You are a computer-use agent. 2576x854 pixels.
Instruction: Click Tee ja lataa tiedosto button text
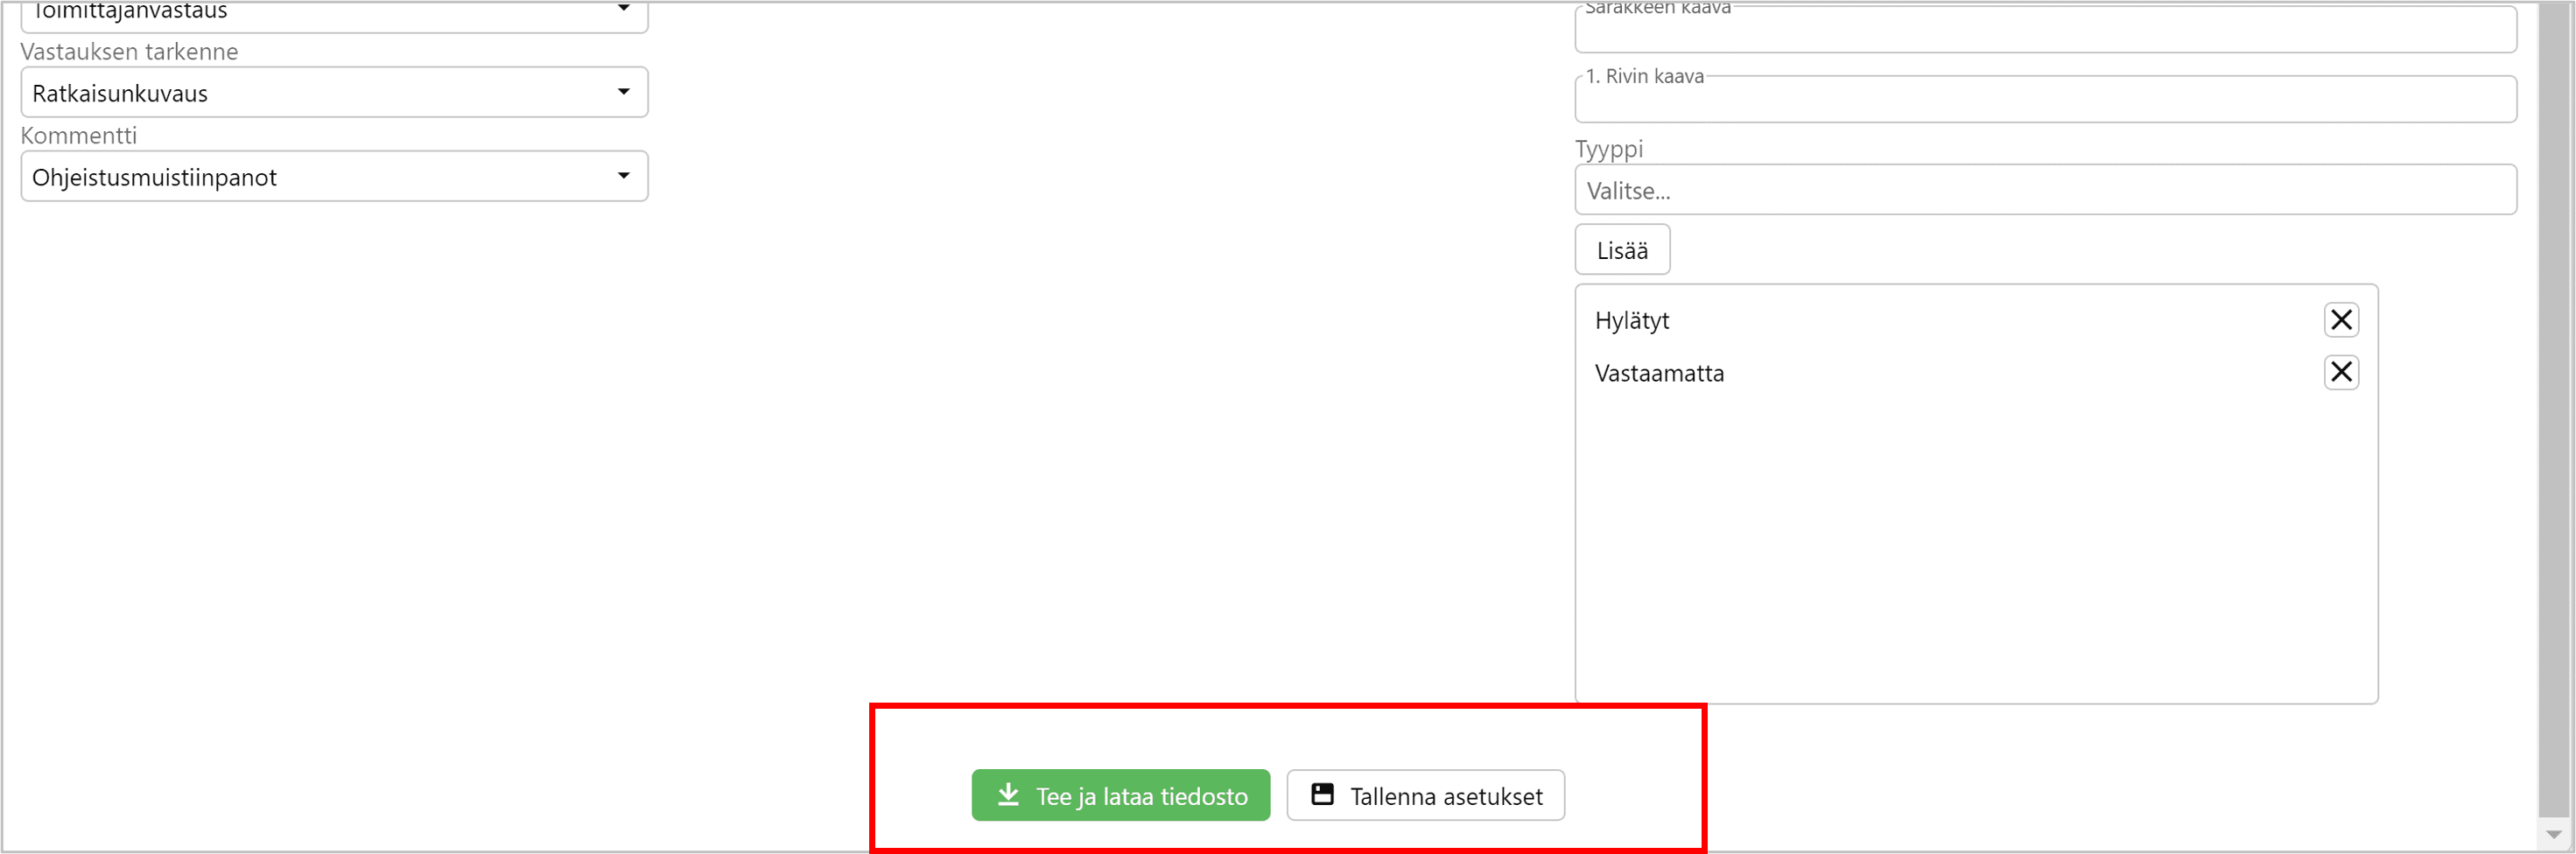[x=1141, y=796]
